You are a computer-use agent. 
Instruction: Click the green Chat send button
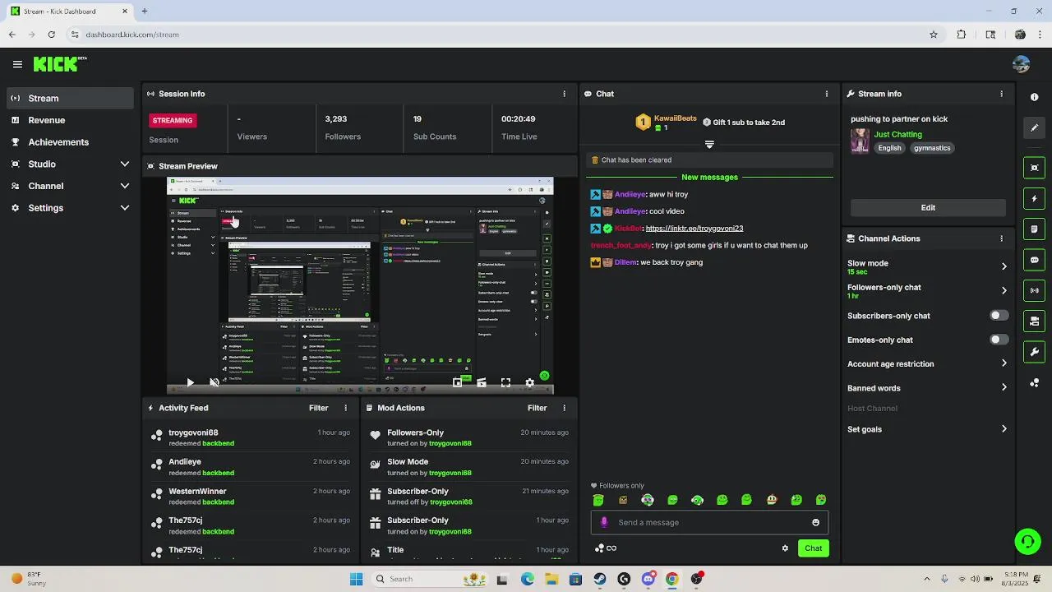[x=813, y=548]
